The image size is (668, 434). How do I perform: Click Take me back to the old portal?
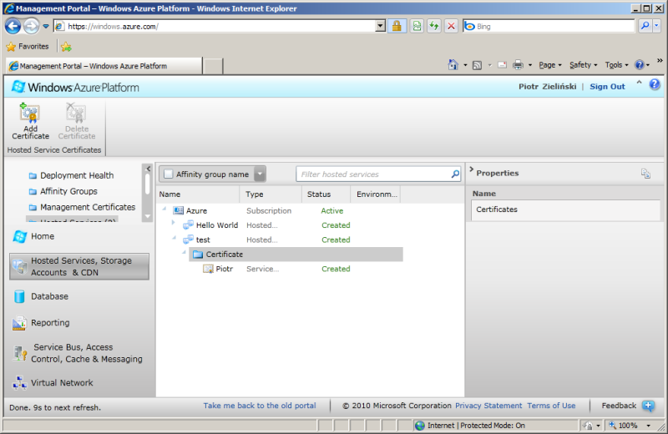coord(260,406)
